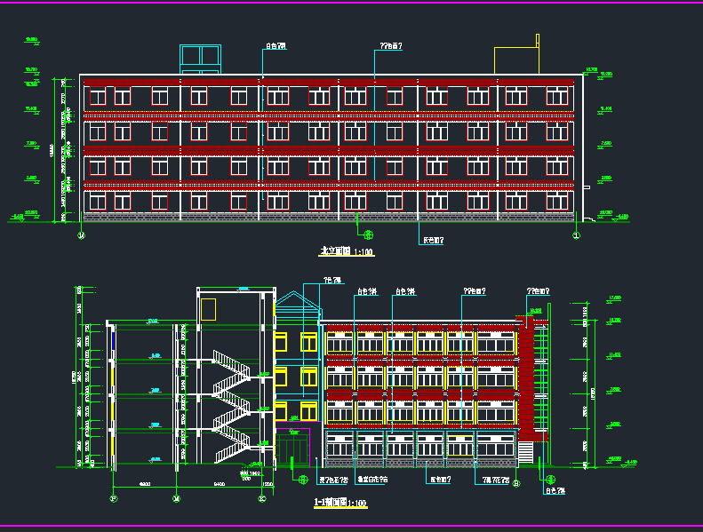Select the cyan rooftop structure on upper elevation
The height and width of the screenshot is (532, 703).
pyautogui.click(x=200, y=59)
